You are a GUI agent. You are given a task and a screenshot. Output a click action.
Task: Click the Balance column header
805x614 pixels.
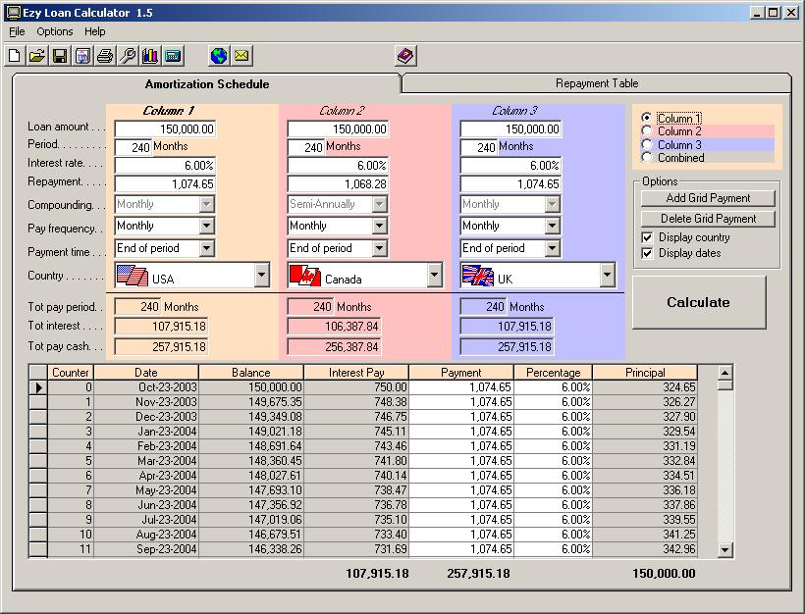[x=251, y=373]
